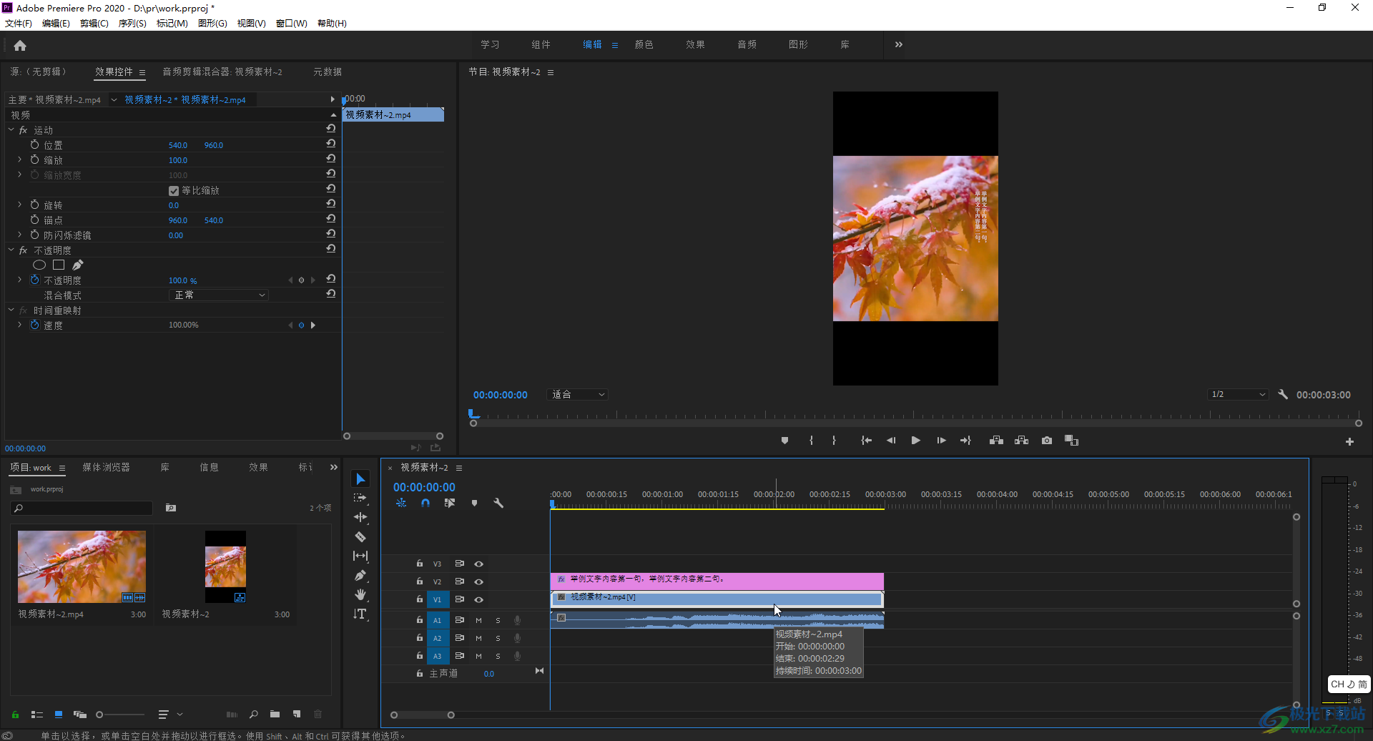Reset the Position parameter

click(x=330, y=144)
